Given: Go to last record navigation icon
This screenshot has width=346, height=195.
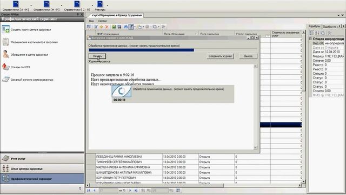Looking at the screenshot, I should [x=136, y=190].
